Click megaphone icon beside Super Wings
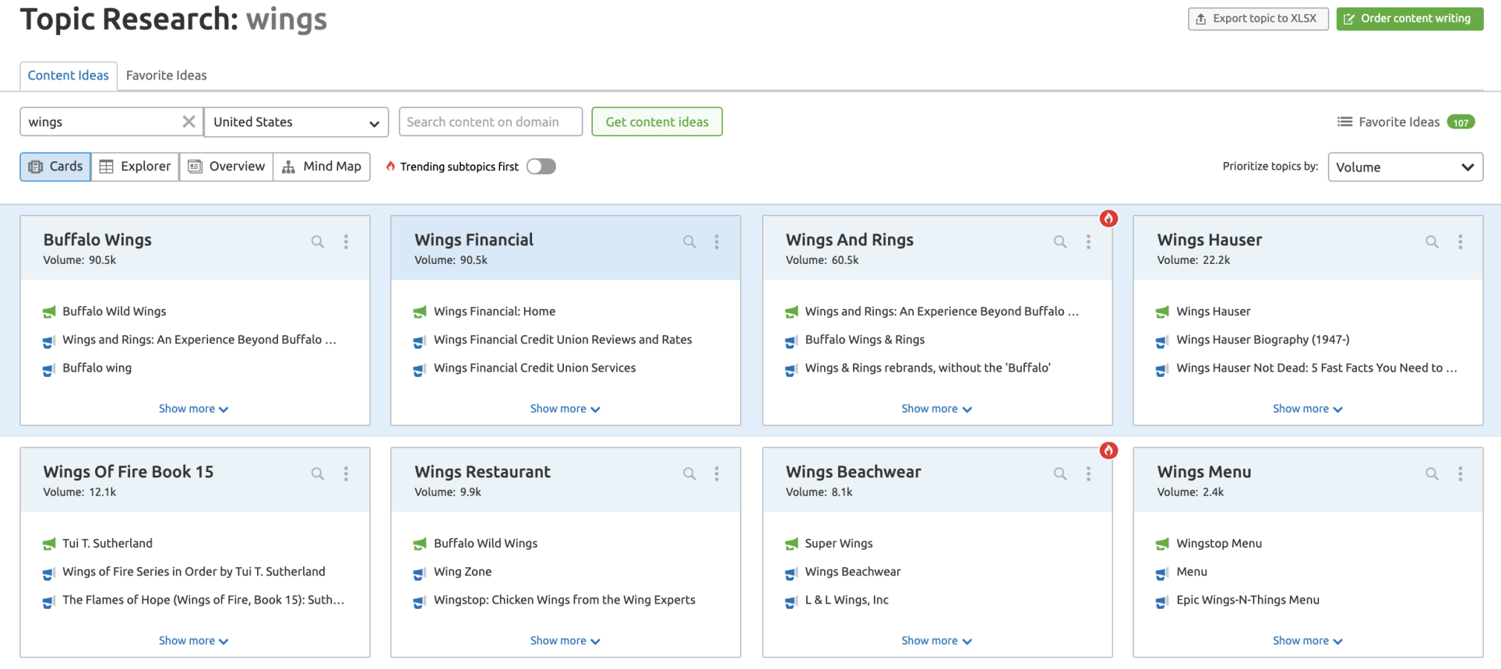 [x=791, y=543]
